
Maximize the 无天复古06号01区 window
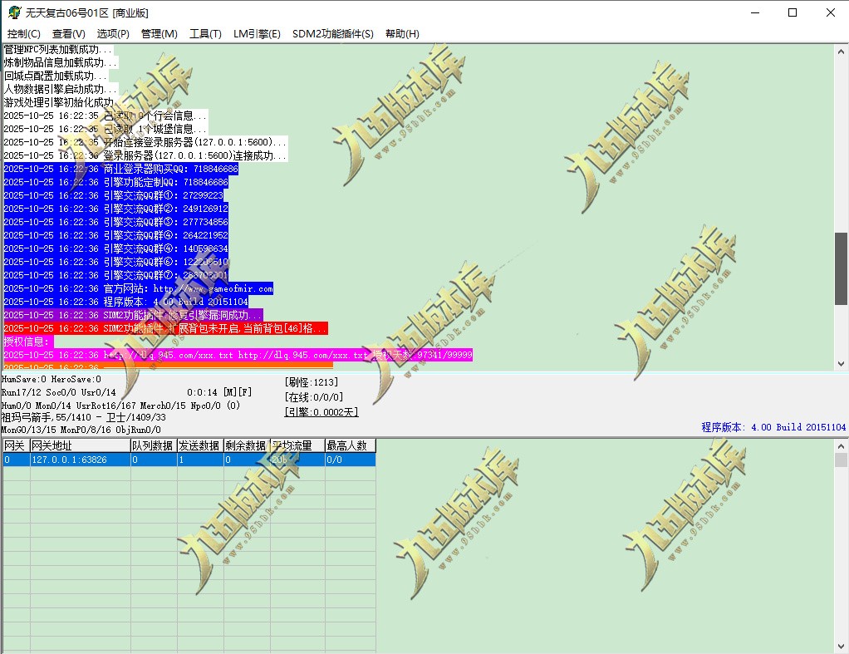(793, 12)
